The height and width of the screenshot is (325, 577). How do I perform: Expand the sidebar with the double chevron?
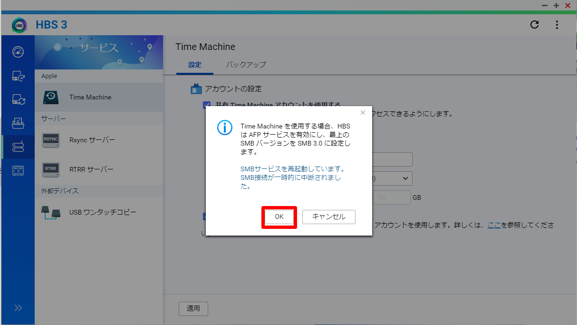(x=18, y=308)
